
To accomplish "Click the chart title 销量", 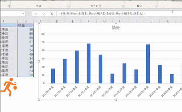I will [116, 28].
